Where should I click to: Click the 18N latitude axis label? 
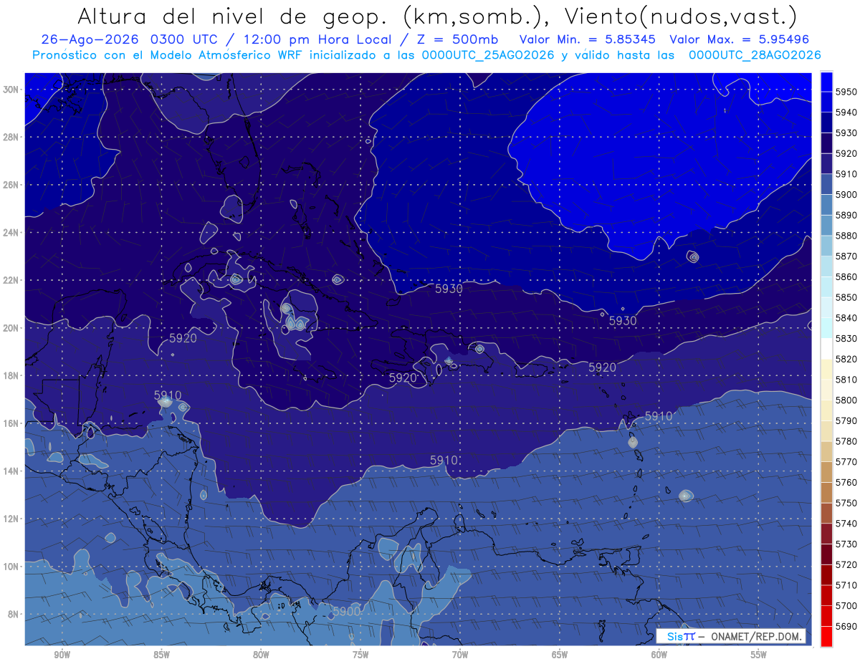coord(11,376)
